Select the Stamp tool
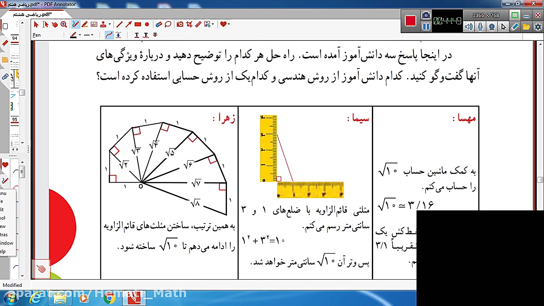Image resolution: width=544 pixels, height=306 pixels. pos(103,25)
